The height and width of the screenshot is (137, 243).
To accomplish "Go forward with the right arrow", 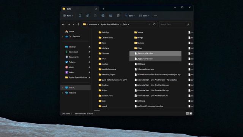I will point(69,24).
